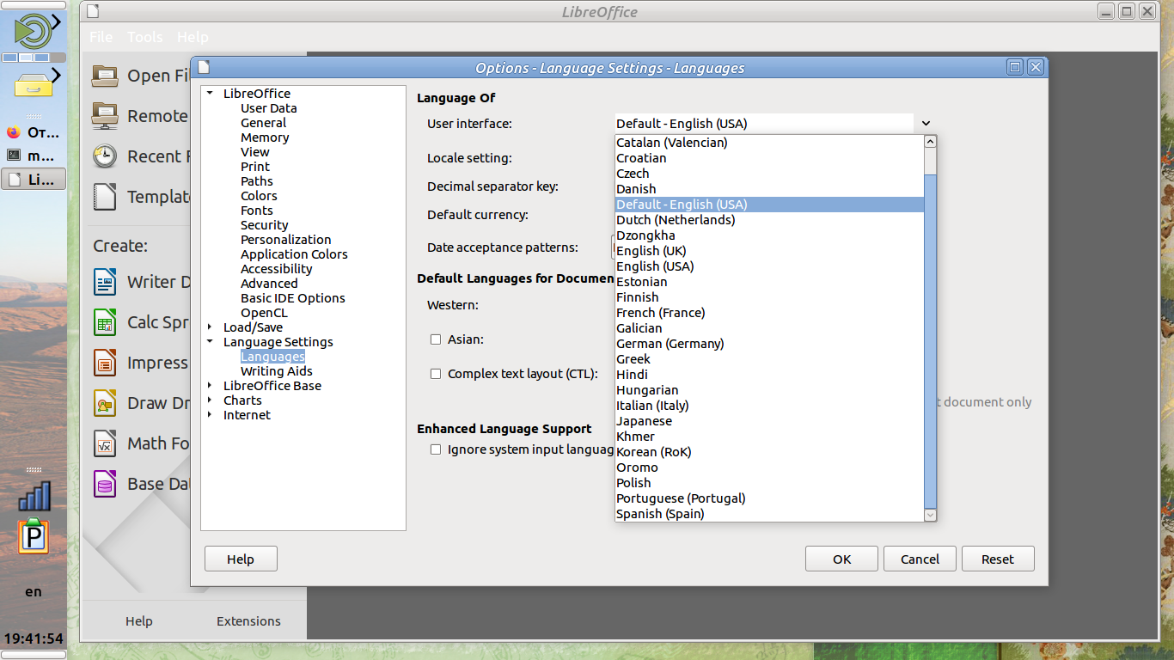1174x660 pixels.
Task: Click the Open File folder icon
Action: tap(105, 76)
